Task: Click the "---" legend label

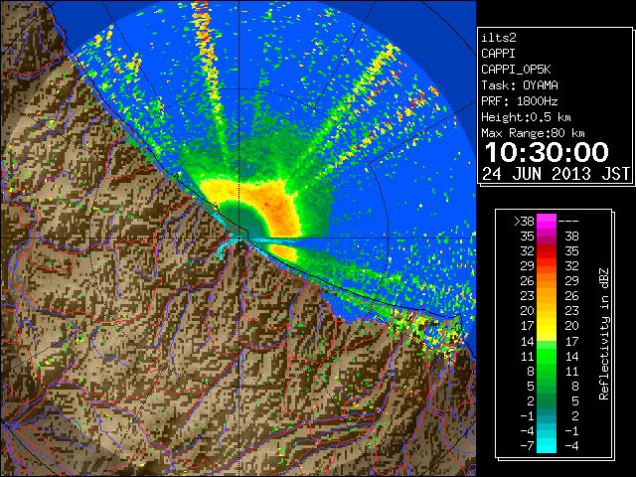Action: pos(568,222)
